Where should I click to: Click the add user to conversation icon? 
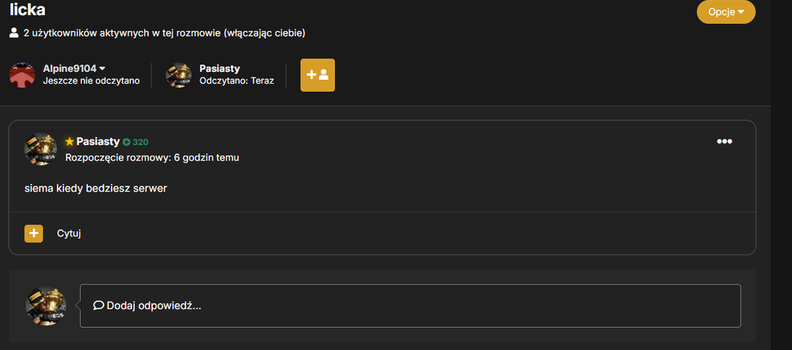(x=318, y=75)
